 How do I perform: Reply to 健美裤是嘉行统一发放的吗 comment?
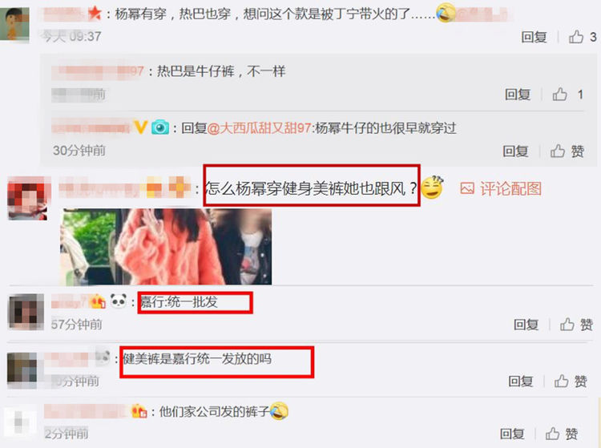click(521, 381)
